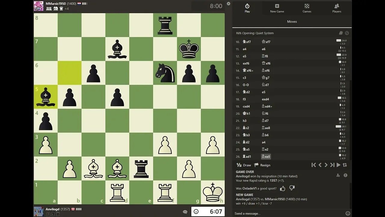The width and height of the screenshot is (385, 217).
Task: Step back one move
Action: (x=320, y=165)
